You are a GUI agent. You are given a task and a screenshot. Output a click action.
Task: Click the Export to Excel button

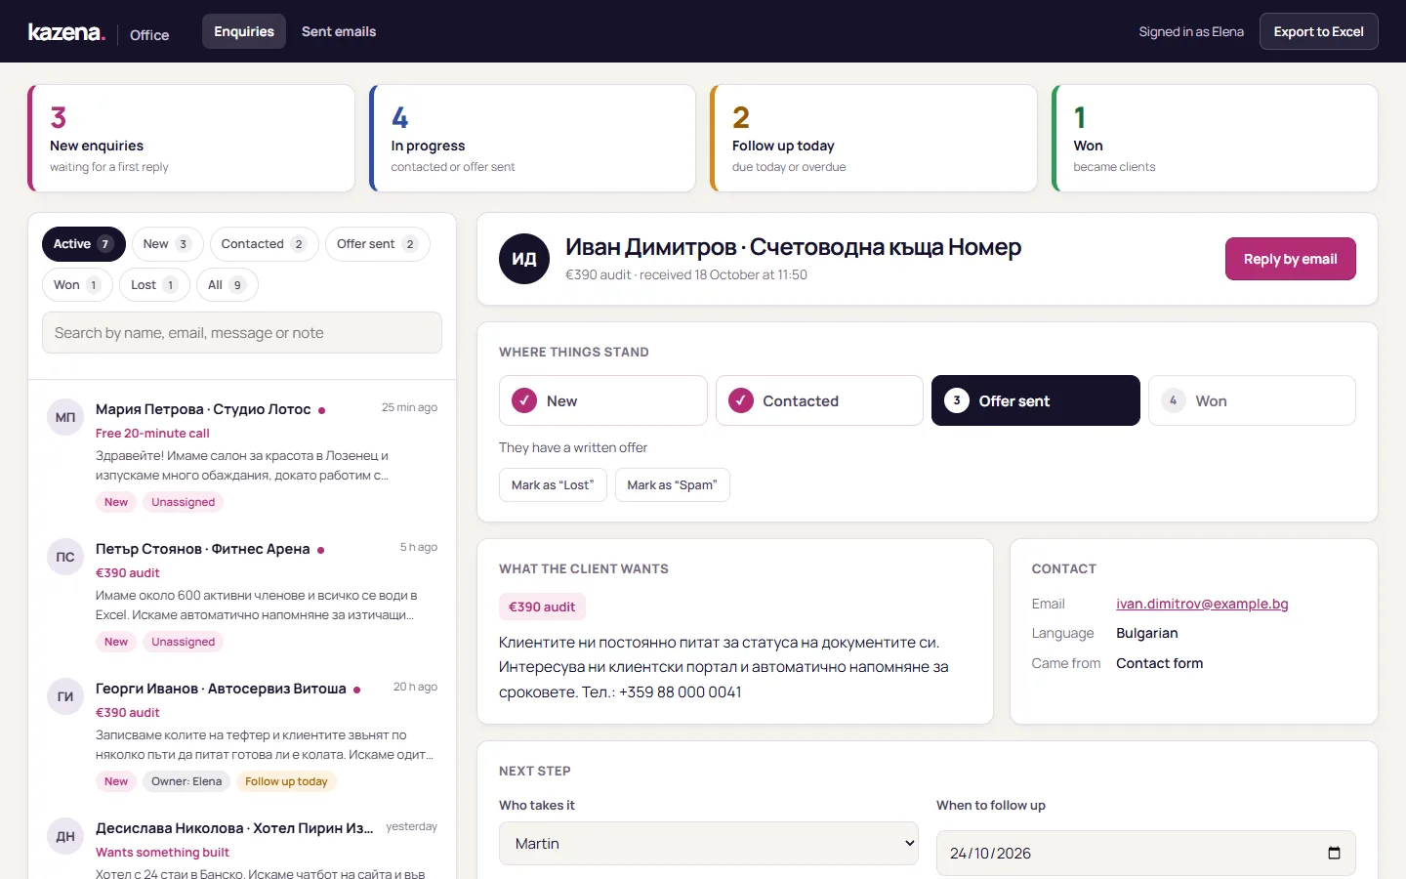(1319, 31)
